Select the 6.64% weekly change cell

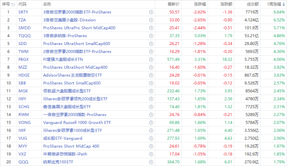pos(279,12)
